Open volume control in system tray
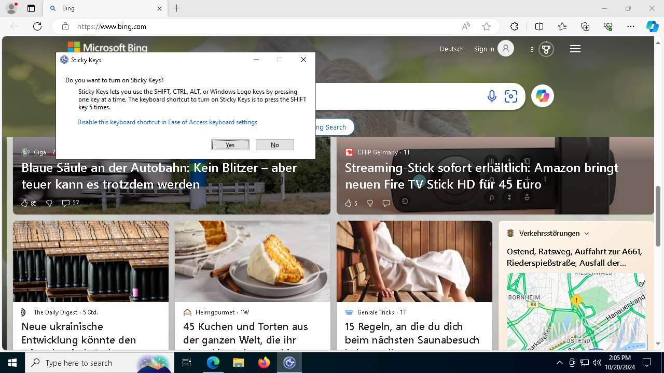664x373 pixels. [597, 363]
